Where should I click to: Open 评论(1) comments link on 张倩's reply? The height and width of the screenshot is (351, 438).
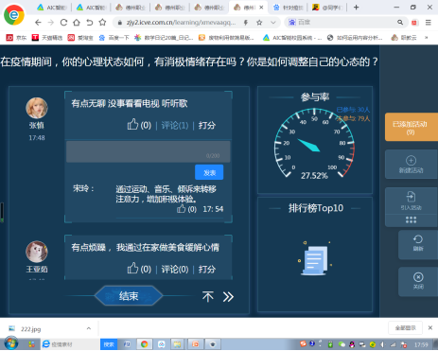point(175,126)
